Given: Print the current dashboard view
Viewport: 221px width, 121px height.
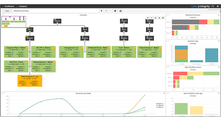Looking at the screenshot, I should pos(121,11).
